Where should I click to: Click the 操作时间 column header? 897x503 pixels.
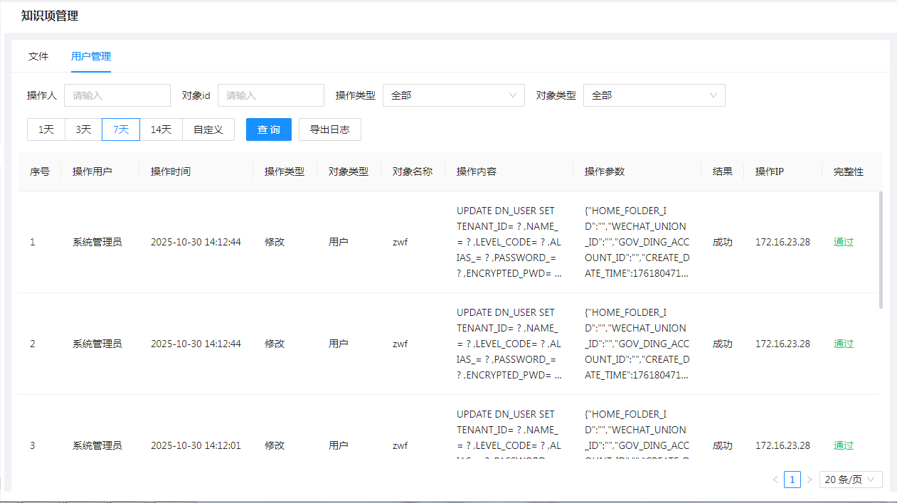point(171,171)
